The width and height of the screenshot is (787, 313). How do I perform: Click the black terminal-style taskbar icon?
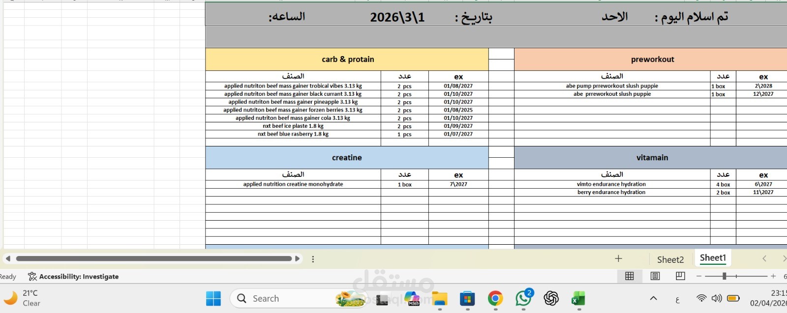point(382,299)
